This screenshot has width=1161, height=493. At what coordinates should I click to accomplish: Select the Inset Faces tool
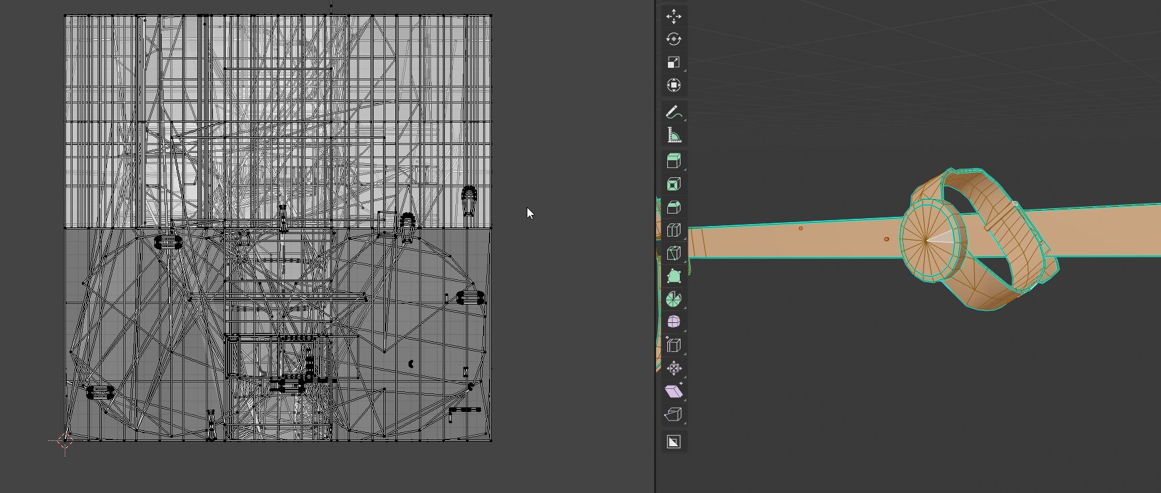pyautogui.click(x=673, y=185)
